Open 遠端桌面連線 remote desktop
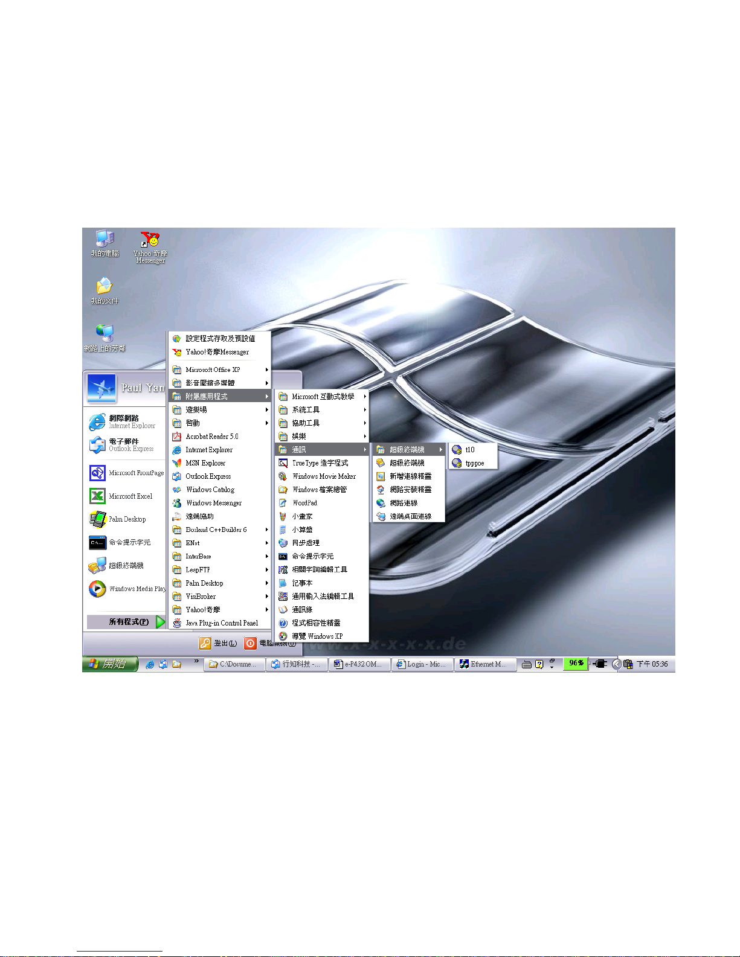 pyautogui.click(x=409, y=516)
